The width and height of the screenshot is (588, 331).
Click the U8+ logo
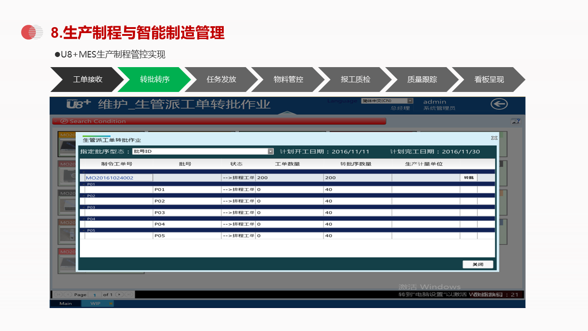point(79,104)
